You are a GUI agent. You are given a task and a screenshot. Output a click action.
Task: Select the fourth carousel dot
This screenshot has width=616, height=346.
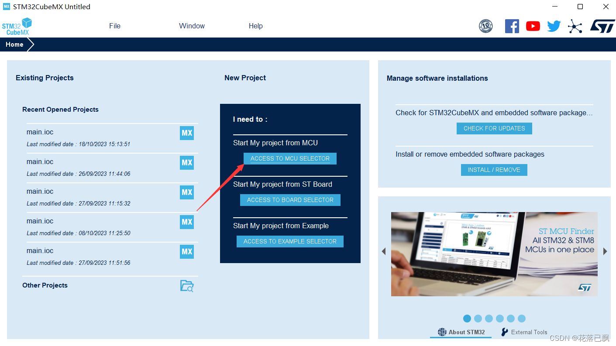(x=500, y=319)
